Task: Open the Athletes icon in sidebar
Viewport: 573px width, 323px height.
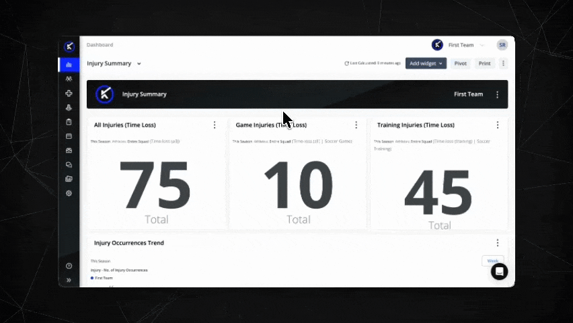Action: tap(69, 79)
